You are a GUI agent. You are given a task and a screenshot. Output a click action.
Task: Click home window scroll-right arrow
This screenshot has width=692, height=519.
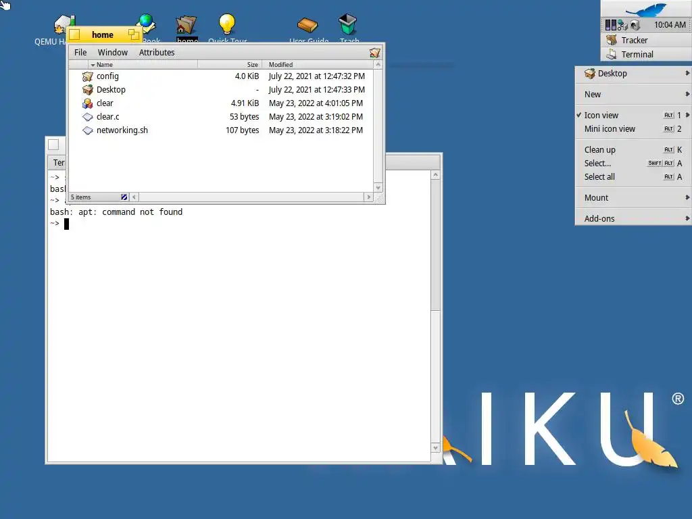(x=369, y=197)
